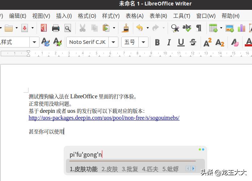Expand the Open folder dropdown arrow
252x181 pixels.
pos(17,28)
